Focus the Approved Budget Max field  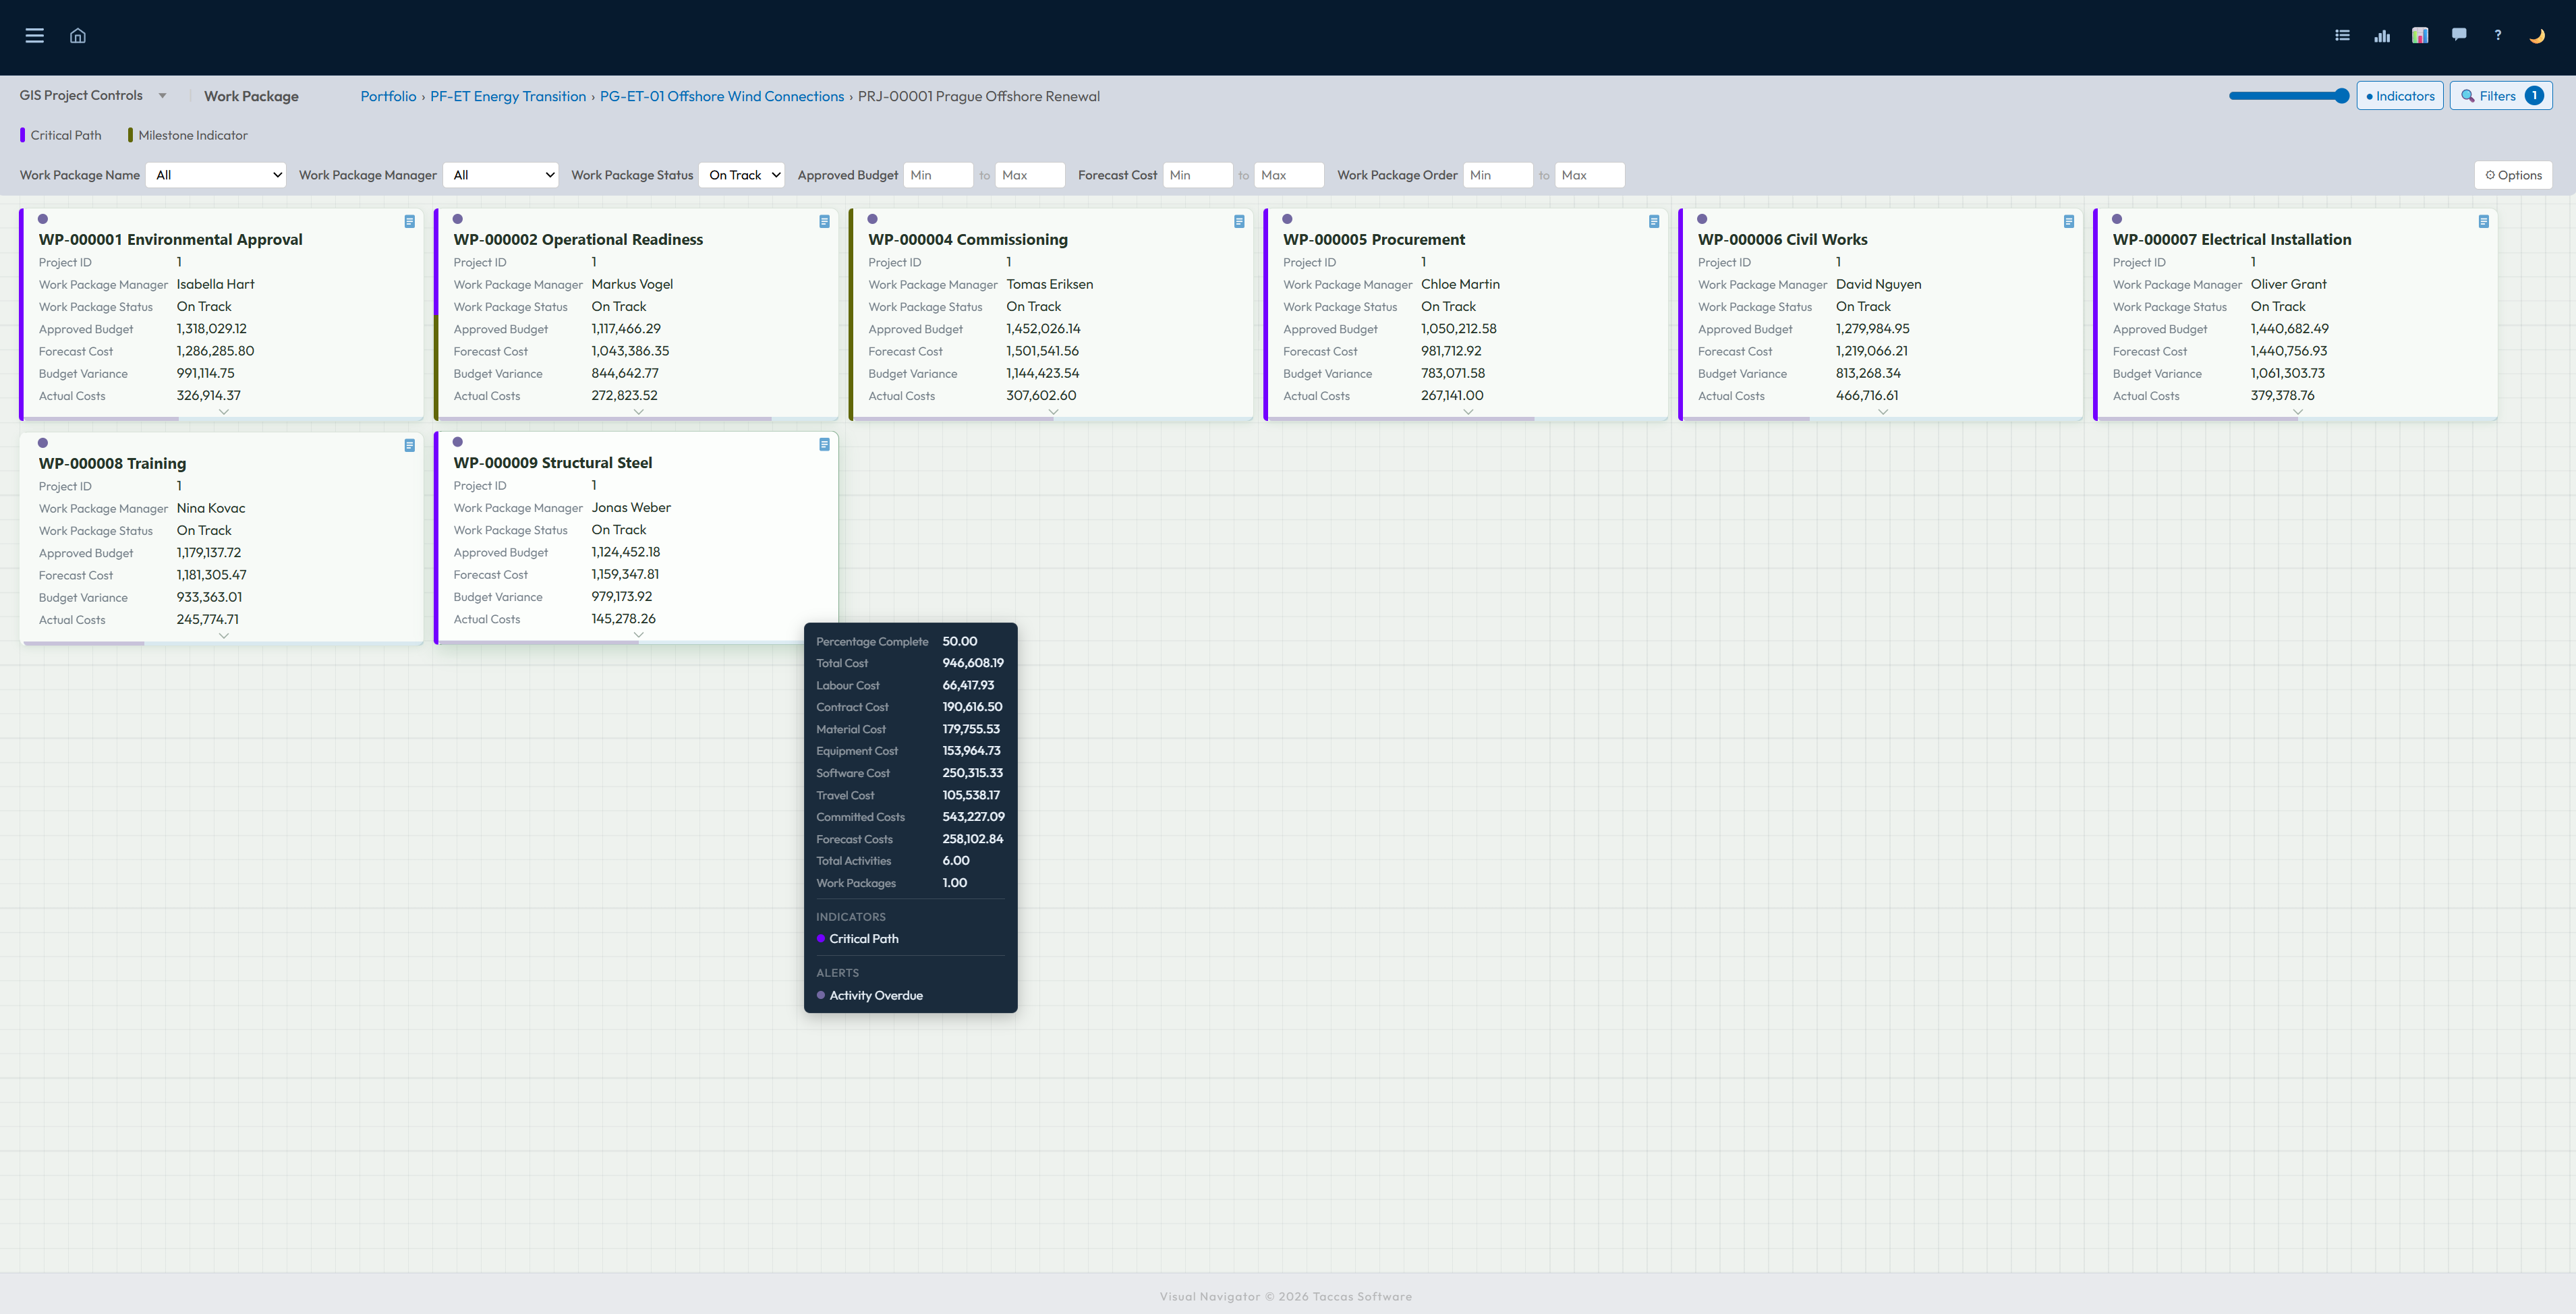pos(1030,175)
